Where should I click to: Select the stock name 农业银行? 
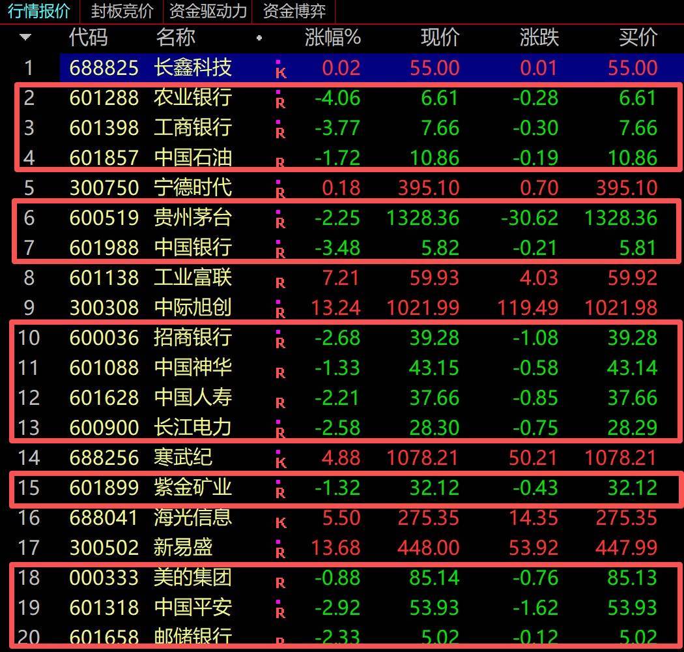193,97
